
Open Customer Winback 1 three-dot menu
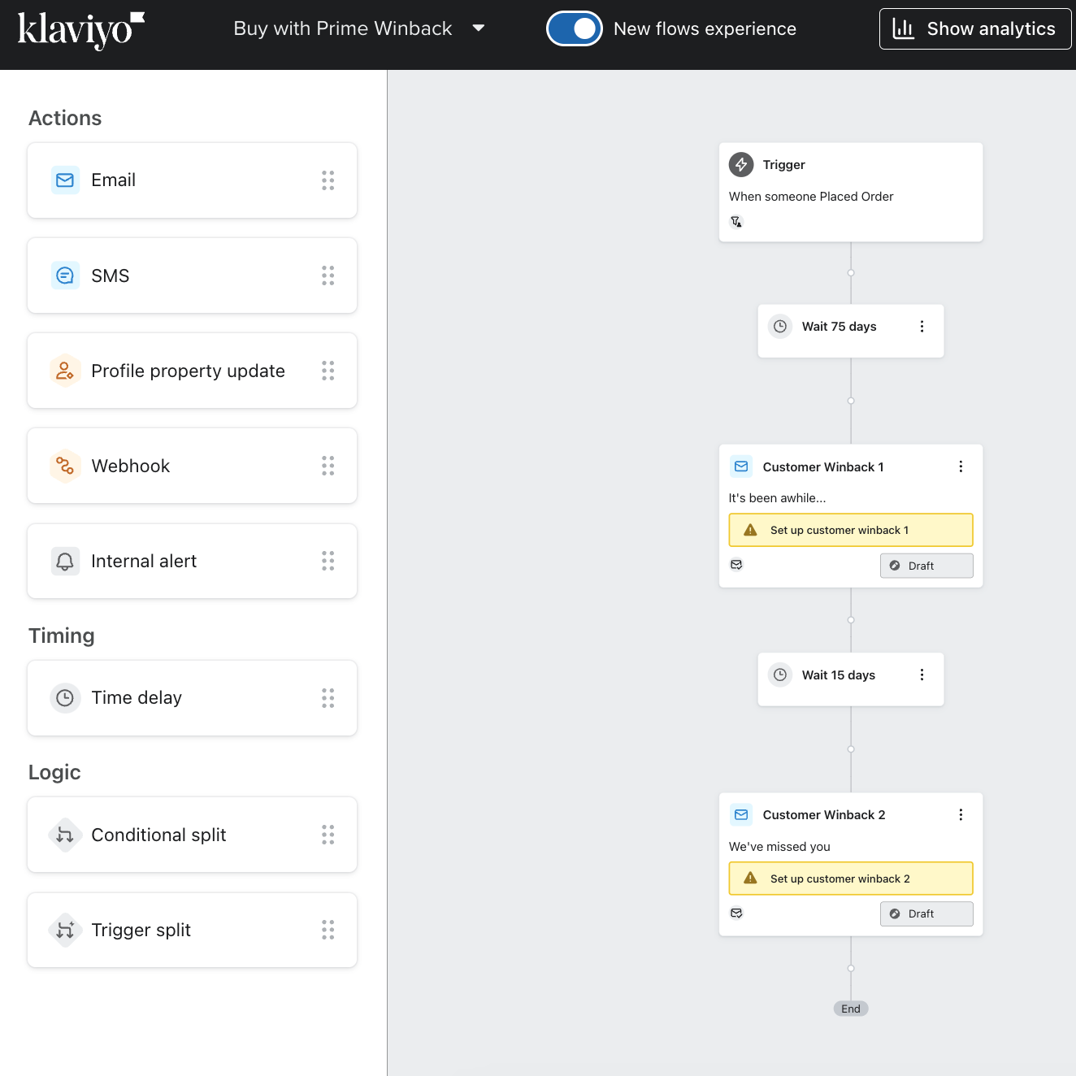[961, 466]
